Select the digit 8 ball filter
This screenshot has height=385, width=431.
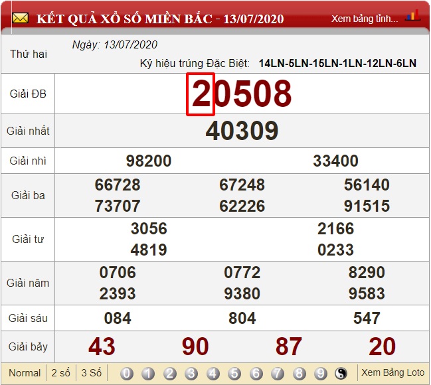(300, 373)
